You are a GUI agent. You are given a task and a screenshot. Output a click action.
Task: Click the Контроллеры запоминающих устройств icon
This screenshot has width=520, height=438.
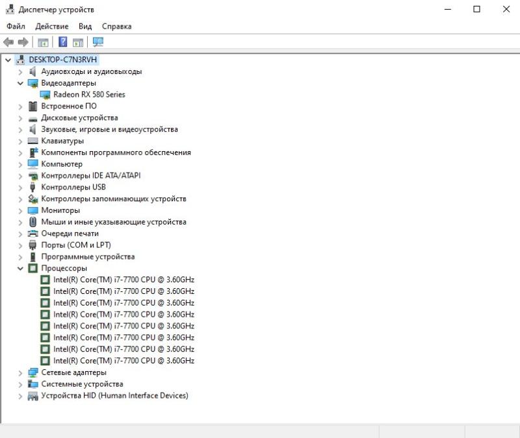tap(33, 199)
